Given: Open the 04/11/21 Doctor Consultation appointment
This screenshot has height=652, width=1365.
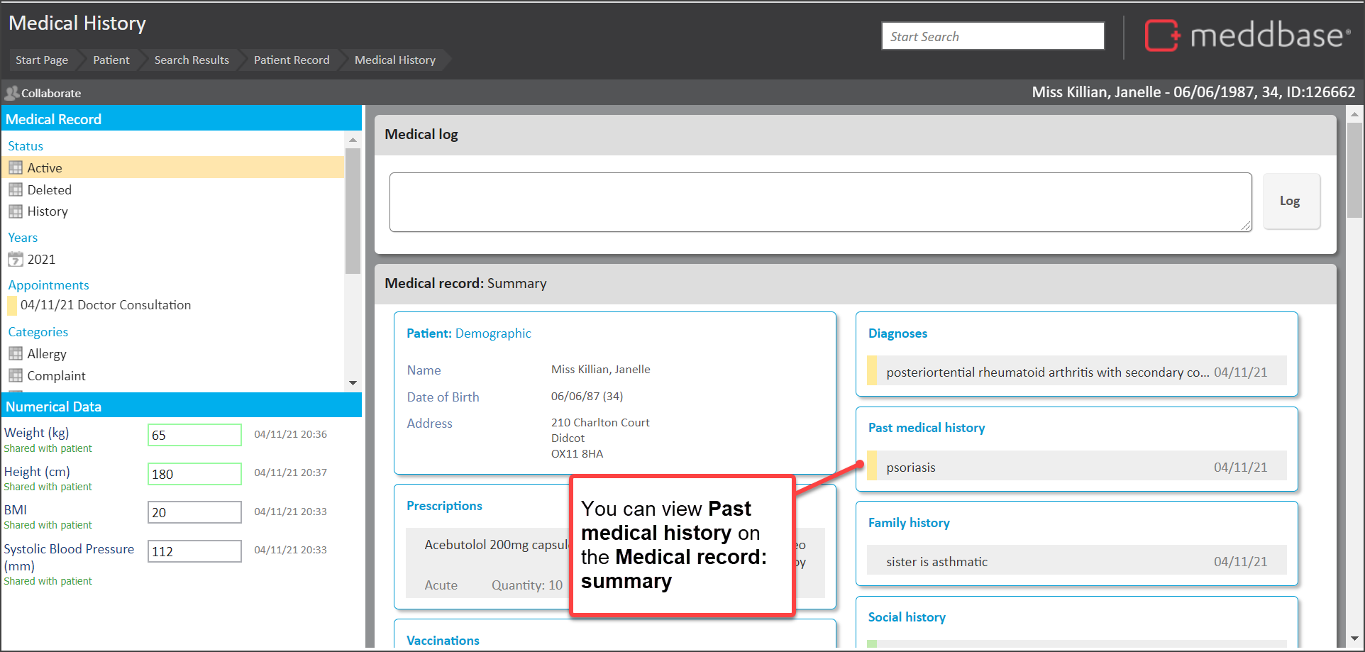Looking at the screenshot, I should [105, 305].
